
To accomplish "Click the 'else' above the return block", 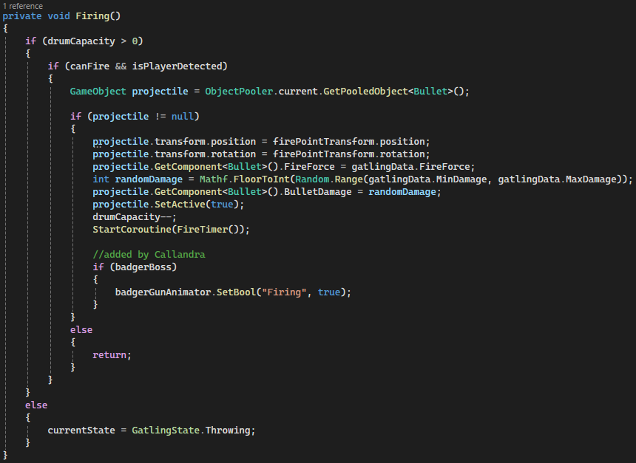I will coord(81,330).
